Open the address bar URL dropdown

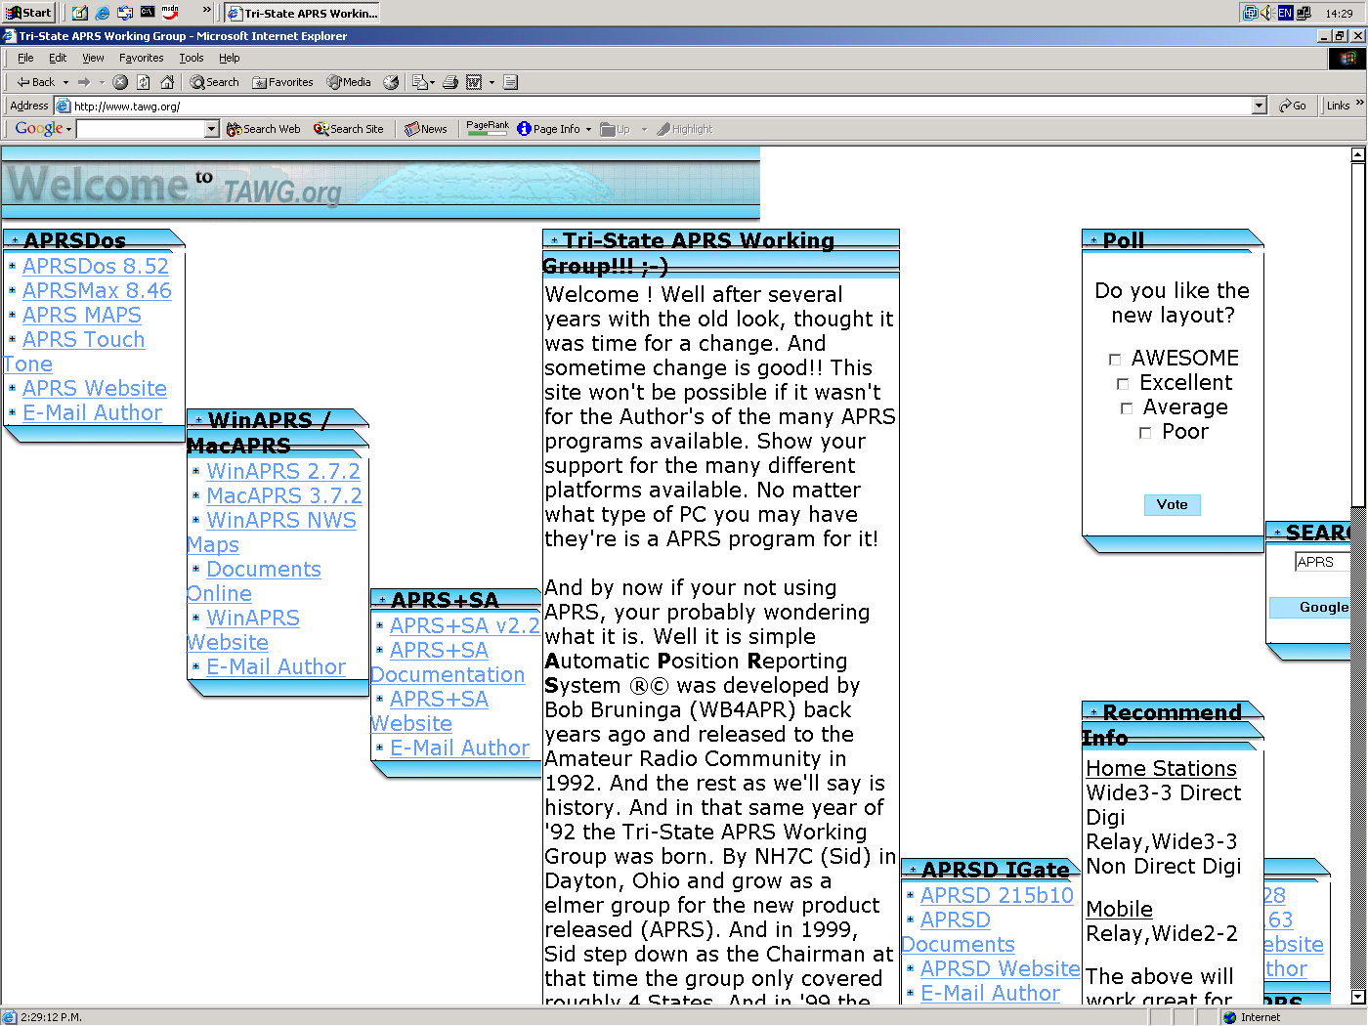[x=1260, y=106]
